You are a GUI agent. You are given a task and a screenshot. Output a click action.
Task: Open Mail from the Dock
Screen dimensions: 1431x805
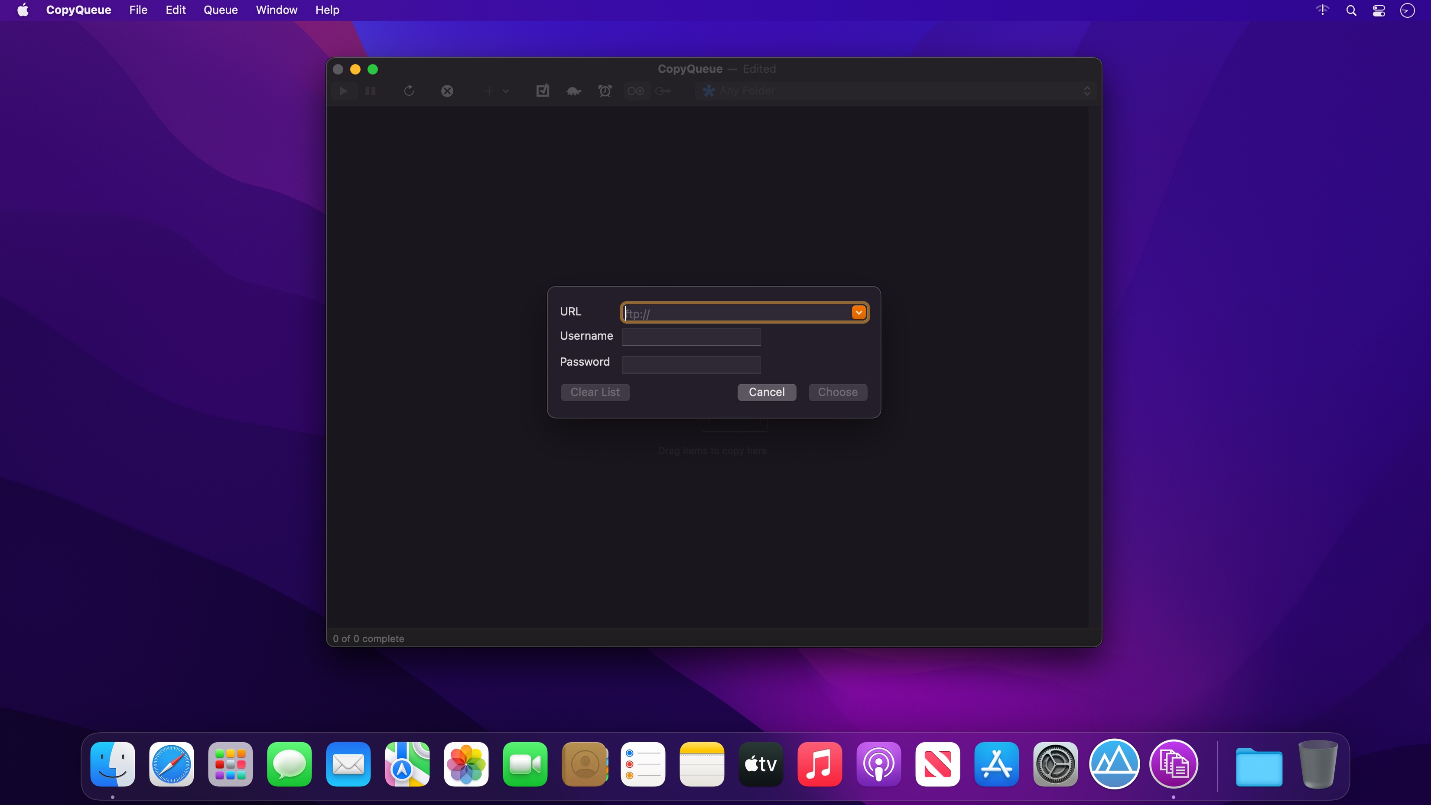(348, 764)
